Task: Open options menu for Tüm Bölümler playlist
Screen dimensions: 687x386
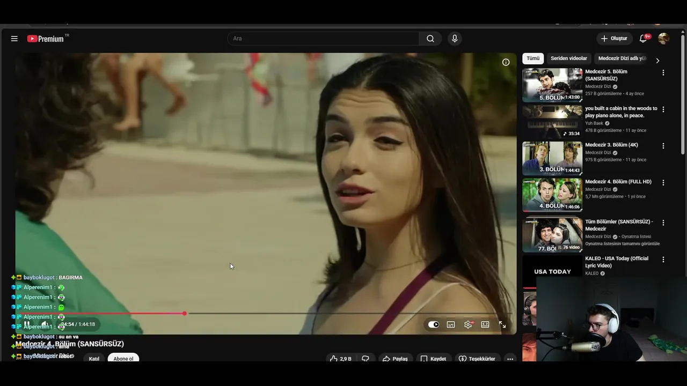Action: 663,222
